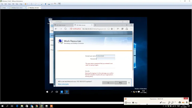
Task: Toggle the thumbnail bar view icon
Action: [49, 4]
